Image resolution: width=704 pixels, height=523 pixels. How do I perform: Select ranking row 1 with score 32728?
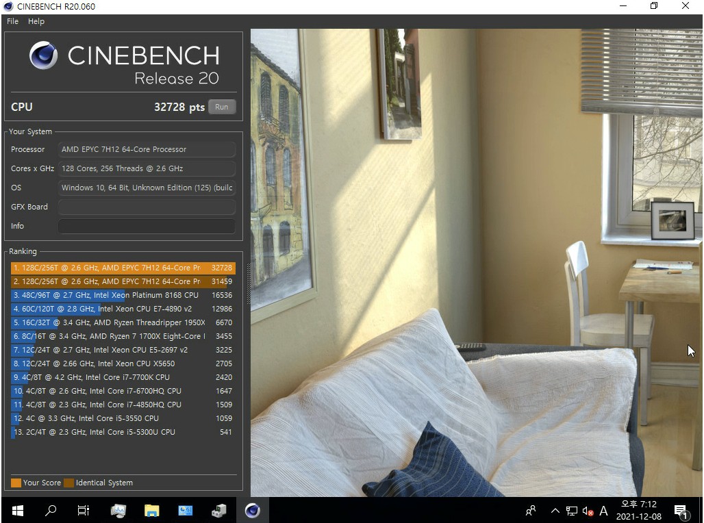(x=123, y=268)
